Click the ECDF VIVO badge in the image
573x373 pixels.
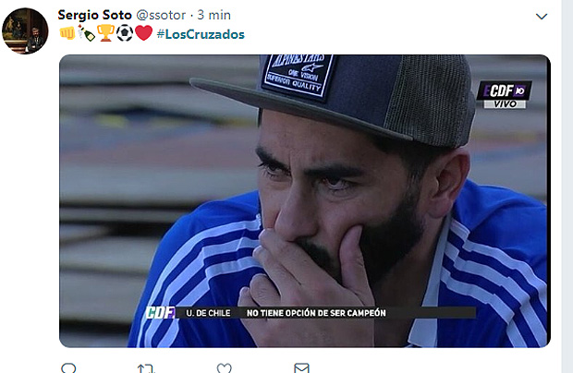tap(505, 95)
